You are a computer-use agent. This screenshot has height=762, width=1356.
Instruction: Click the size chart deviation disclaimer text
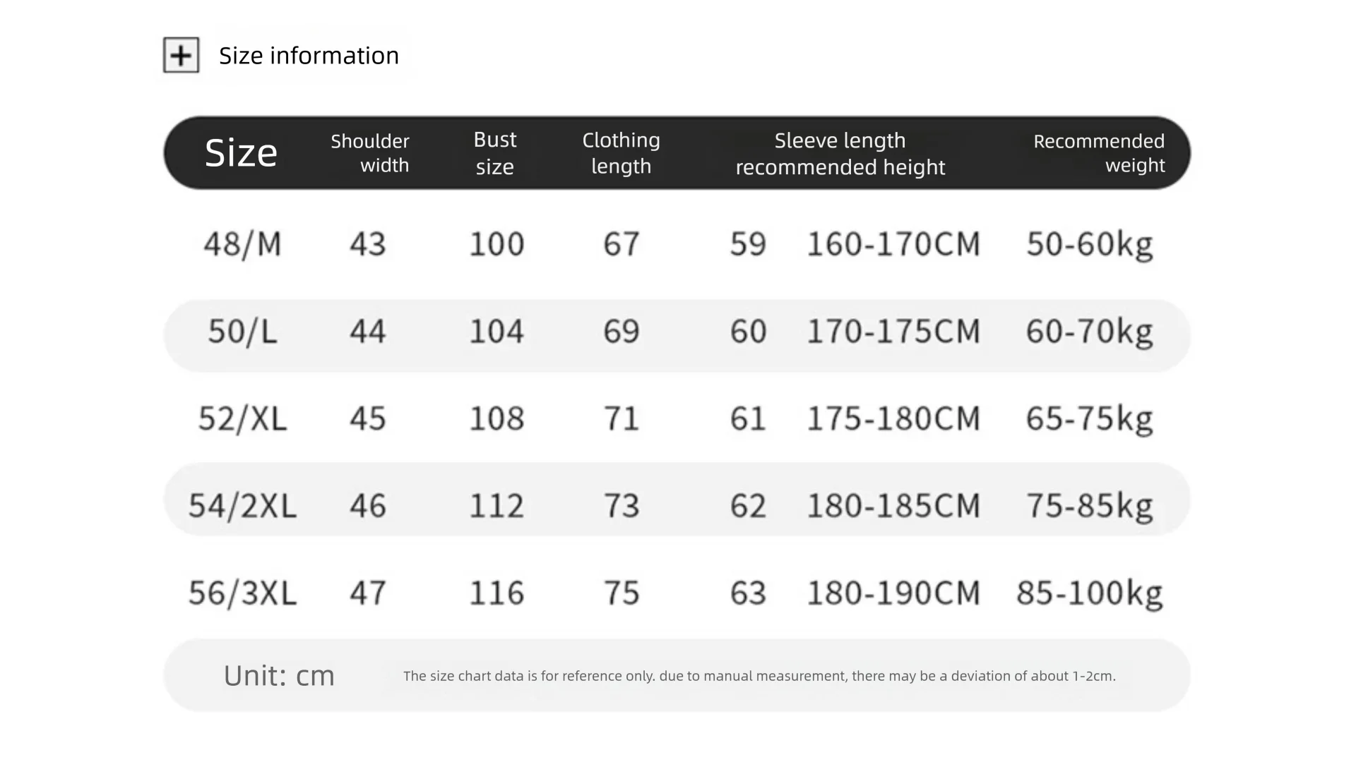coord(759,676)
